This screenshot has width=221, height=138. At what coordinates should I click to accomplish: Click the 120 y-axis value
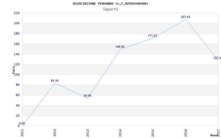(x=17, y=65)
